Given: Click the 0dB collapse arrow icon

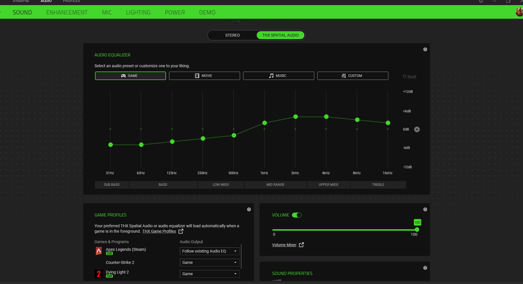Looking at the screenshot, I should [417, 129].
